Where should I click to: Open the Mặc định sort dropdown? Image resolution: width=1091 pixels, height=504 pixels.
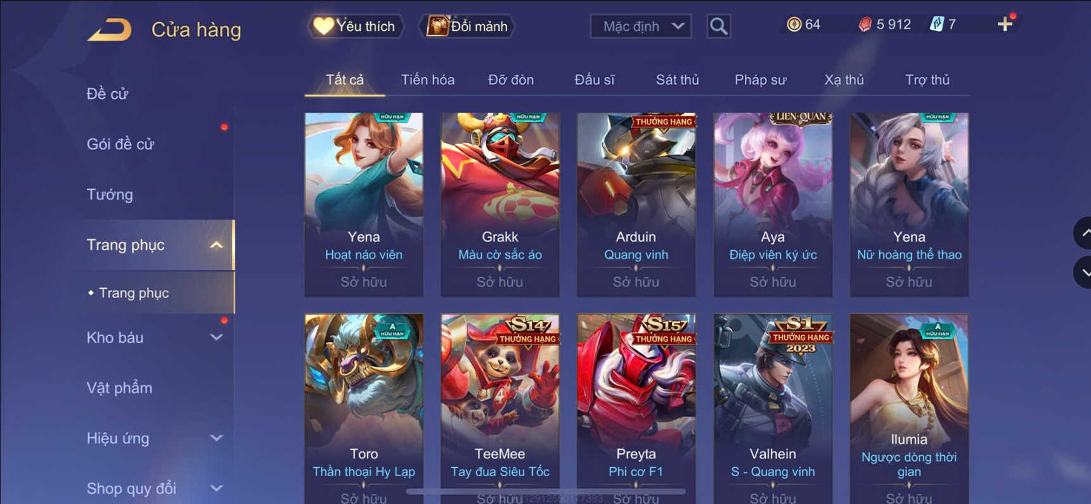pos(641,26)
